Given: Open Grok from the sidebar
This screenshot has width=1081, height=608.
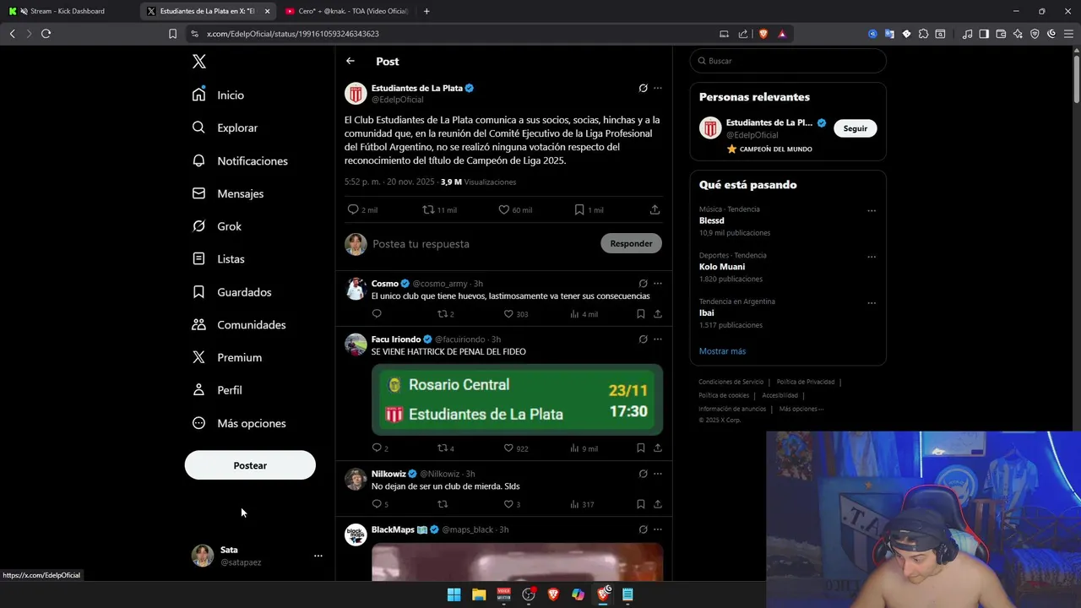Looking at the screenshot, I should (x=217, y=226).
